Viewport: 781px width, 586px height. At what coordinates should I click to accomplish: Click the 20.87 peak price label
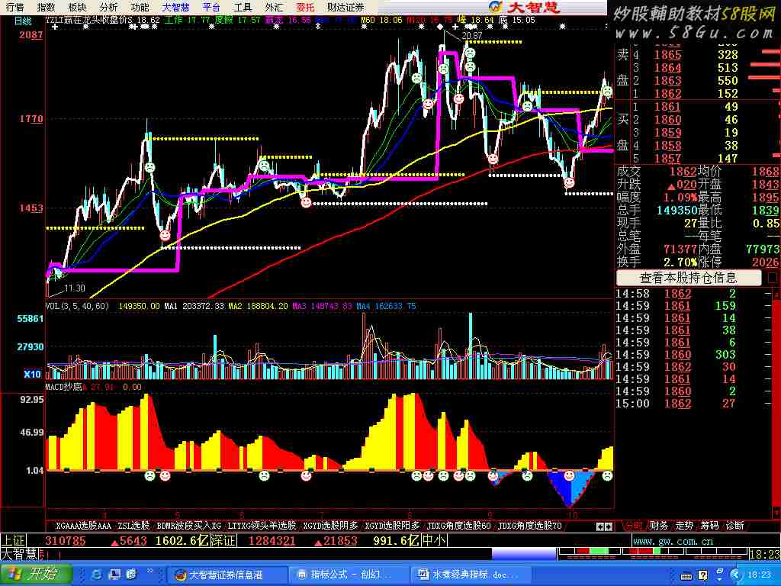pyautogui.click(x=471, y=35)
